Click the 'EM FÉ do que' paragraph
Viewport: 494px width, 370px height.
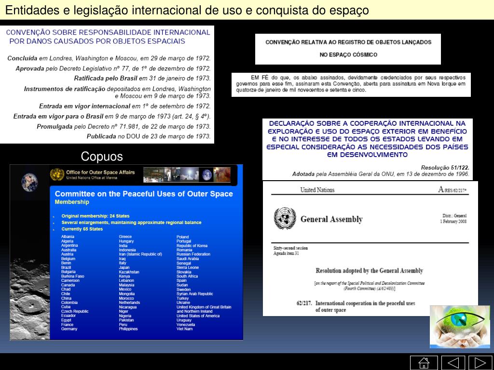pyautogui.click(x=351, y=84)
